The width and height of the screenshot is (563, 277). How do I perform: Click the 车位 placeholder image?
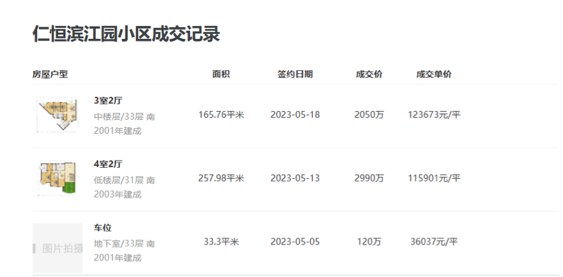tap(57, 248)
